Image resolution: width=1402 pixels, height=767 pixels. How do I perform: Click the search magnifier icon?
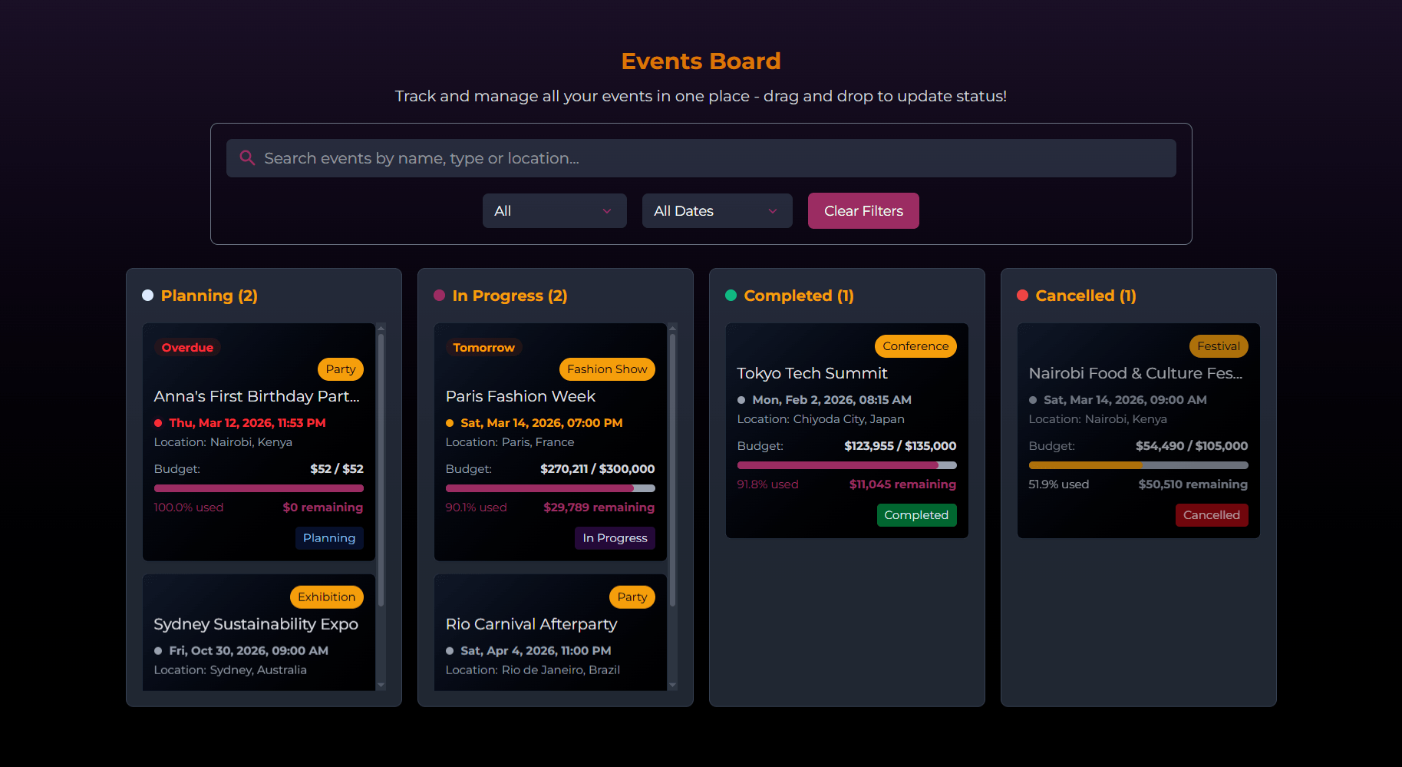[247, 157]
